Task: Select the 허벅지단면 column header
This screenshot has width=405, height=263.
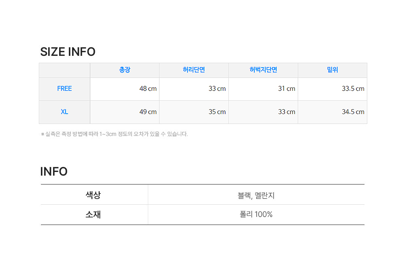Action: point(263,70)
